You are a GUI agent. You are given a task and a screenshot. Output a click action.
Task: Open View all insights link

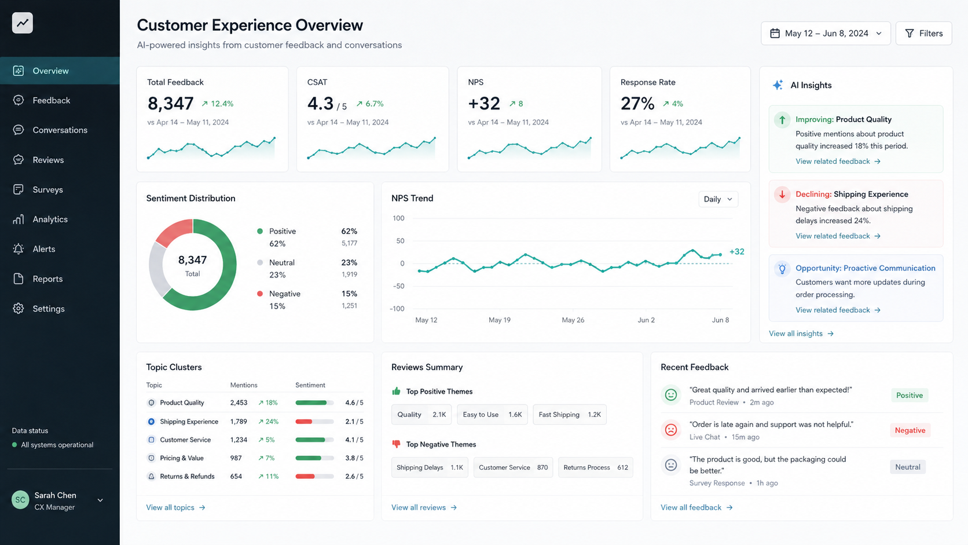point(801,334)
